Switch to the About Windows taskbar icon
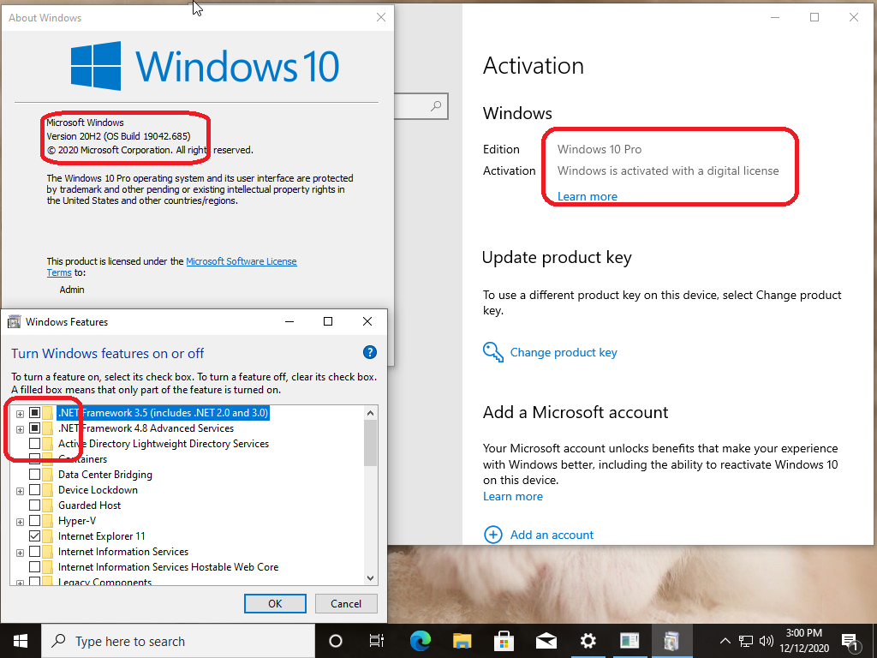The width and height of the screenshot is (877, 658). click(x=629, y=641)
